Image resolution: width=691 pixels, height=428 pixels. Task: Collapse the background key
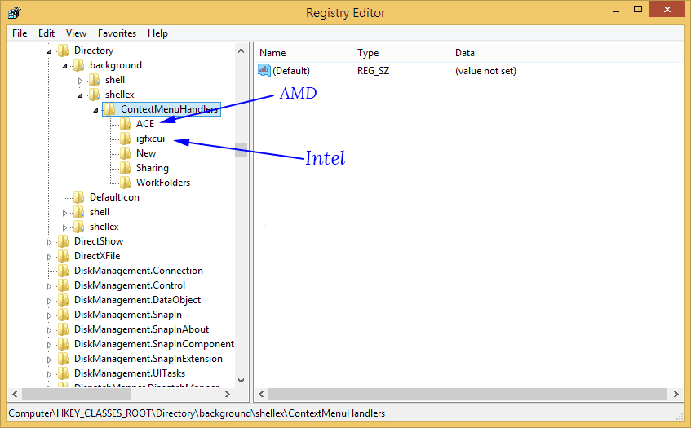[x=64, y=66]
